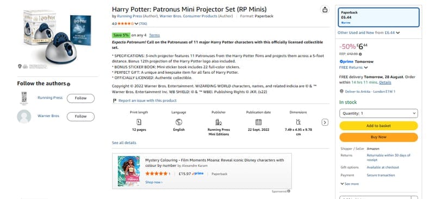This screenshot has height=199, width=435.
Task: Open the See all details link
Action: click(x=124, y=143)
